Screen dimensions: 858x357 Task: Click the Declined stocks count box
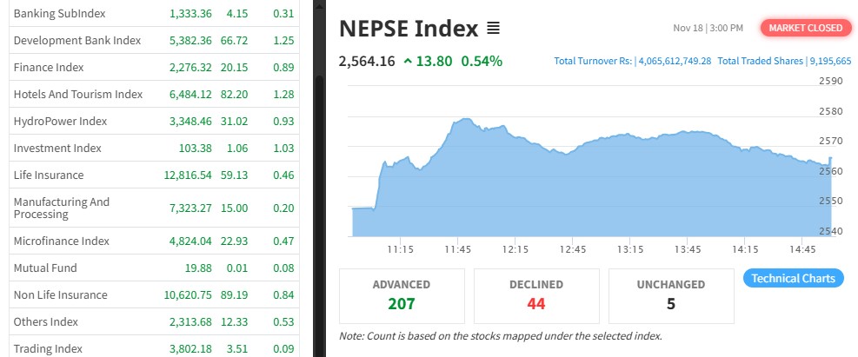(x=536, y=295)
